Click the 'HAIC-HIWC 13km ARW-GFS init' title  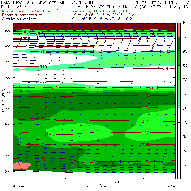33,3
